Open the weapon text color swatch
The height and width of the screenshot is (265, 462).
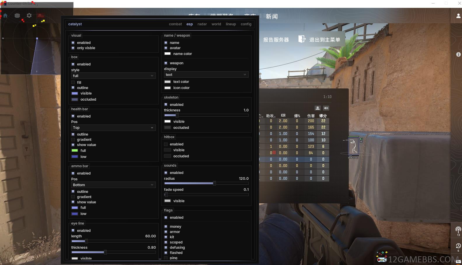point(168,82)
